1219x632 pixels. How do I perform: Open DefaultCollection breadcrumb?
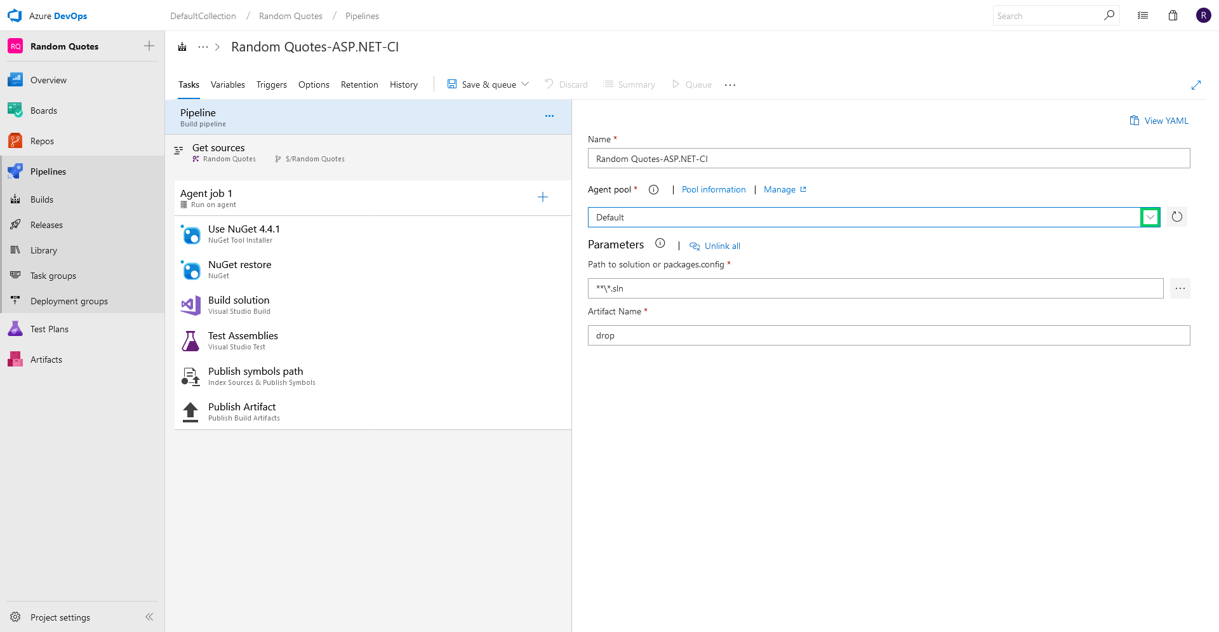click(203, 16)
